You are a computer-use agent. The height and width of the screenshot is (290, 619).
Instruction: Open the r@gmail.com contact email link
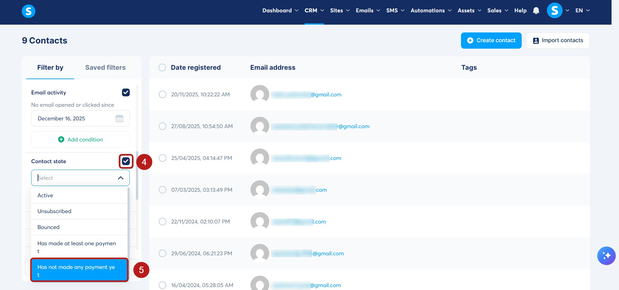321,126
